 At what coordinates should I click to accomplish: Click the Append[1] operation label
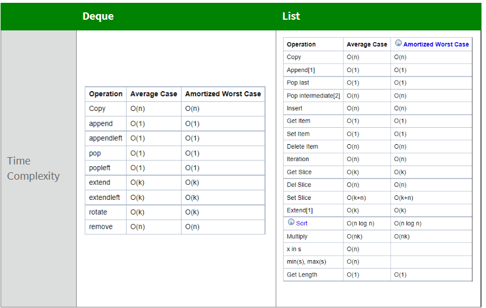click(x=301, y=70)
